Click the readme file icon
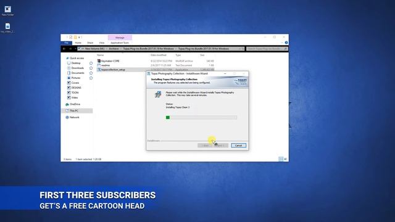 (x=99, y=65)
